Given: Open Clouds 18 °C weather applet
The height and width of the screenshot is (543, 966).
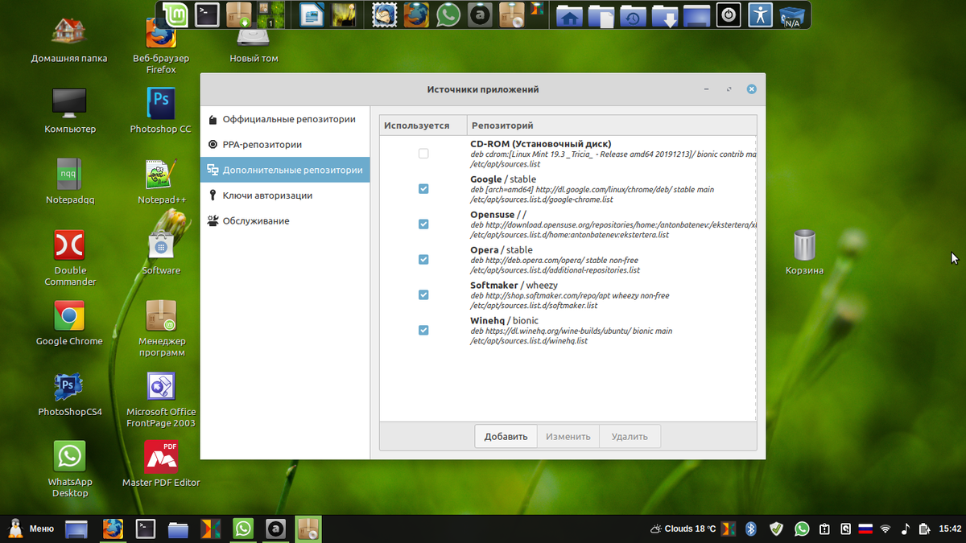Looking at the screenshot, I should point(683,529).
